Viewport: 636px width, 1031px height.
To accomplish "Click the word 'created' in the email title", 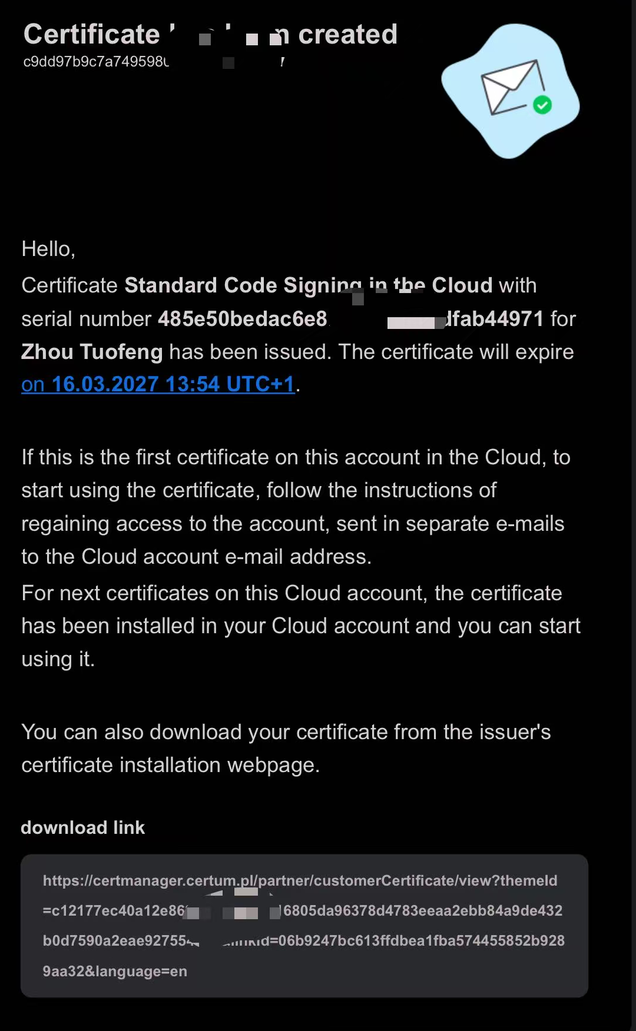I will tap(347, 34).
